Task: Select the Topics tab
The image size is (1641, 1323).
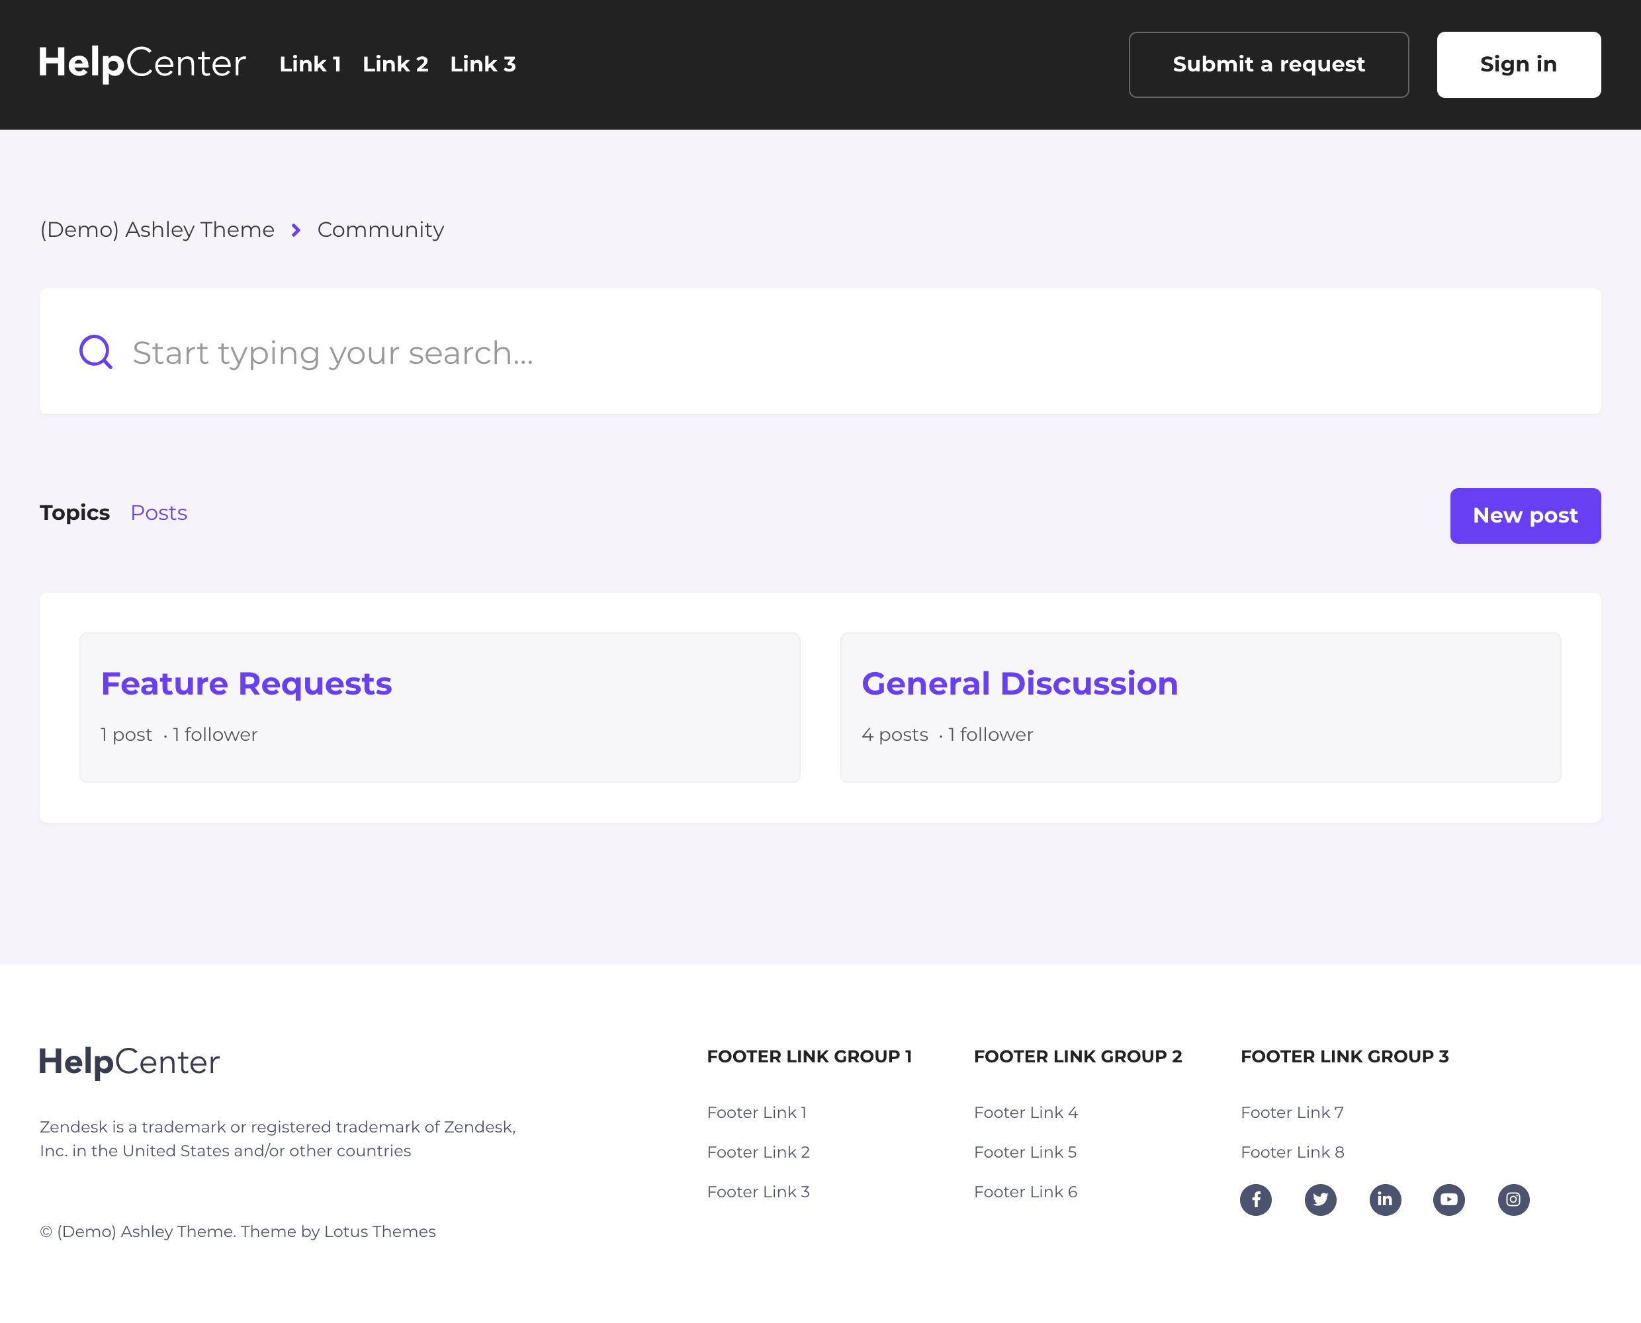Action: tap(75, 513)
